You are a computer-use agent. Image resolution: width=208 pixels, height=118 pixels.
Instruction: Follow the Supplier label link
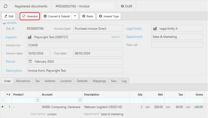pos(11,37)
